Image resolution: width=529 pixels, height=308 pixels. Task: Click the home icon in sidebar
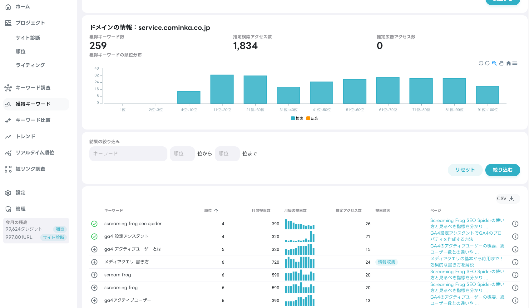coord(8,7)
